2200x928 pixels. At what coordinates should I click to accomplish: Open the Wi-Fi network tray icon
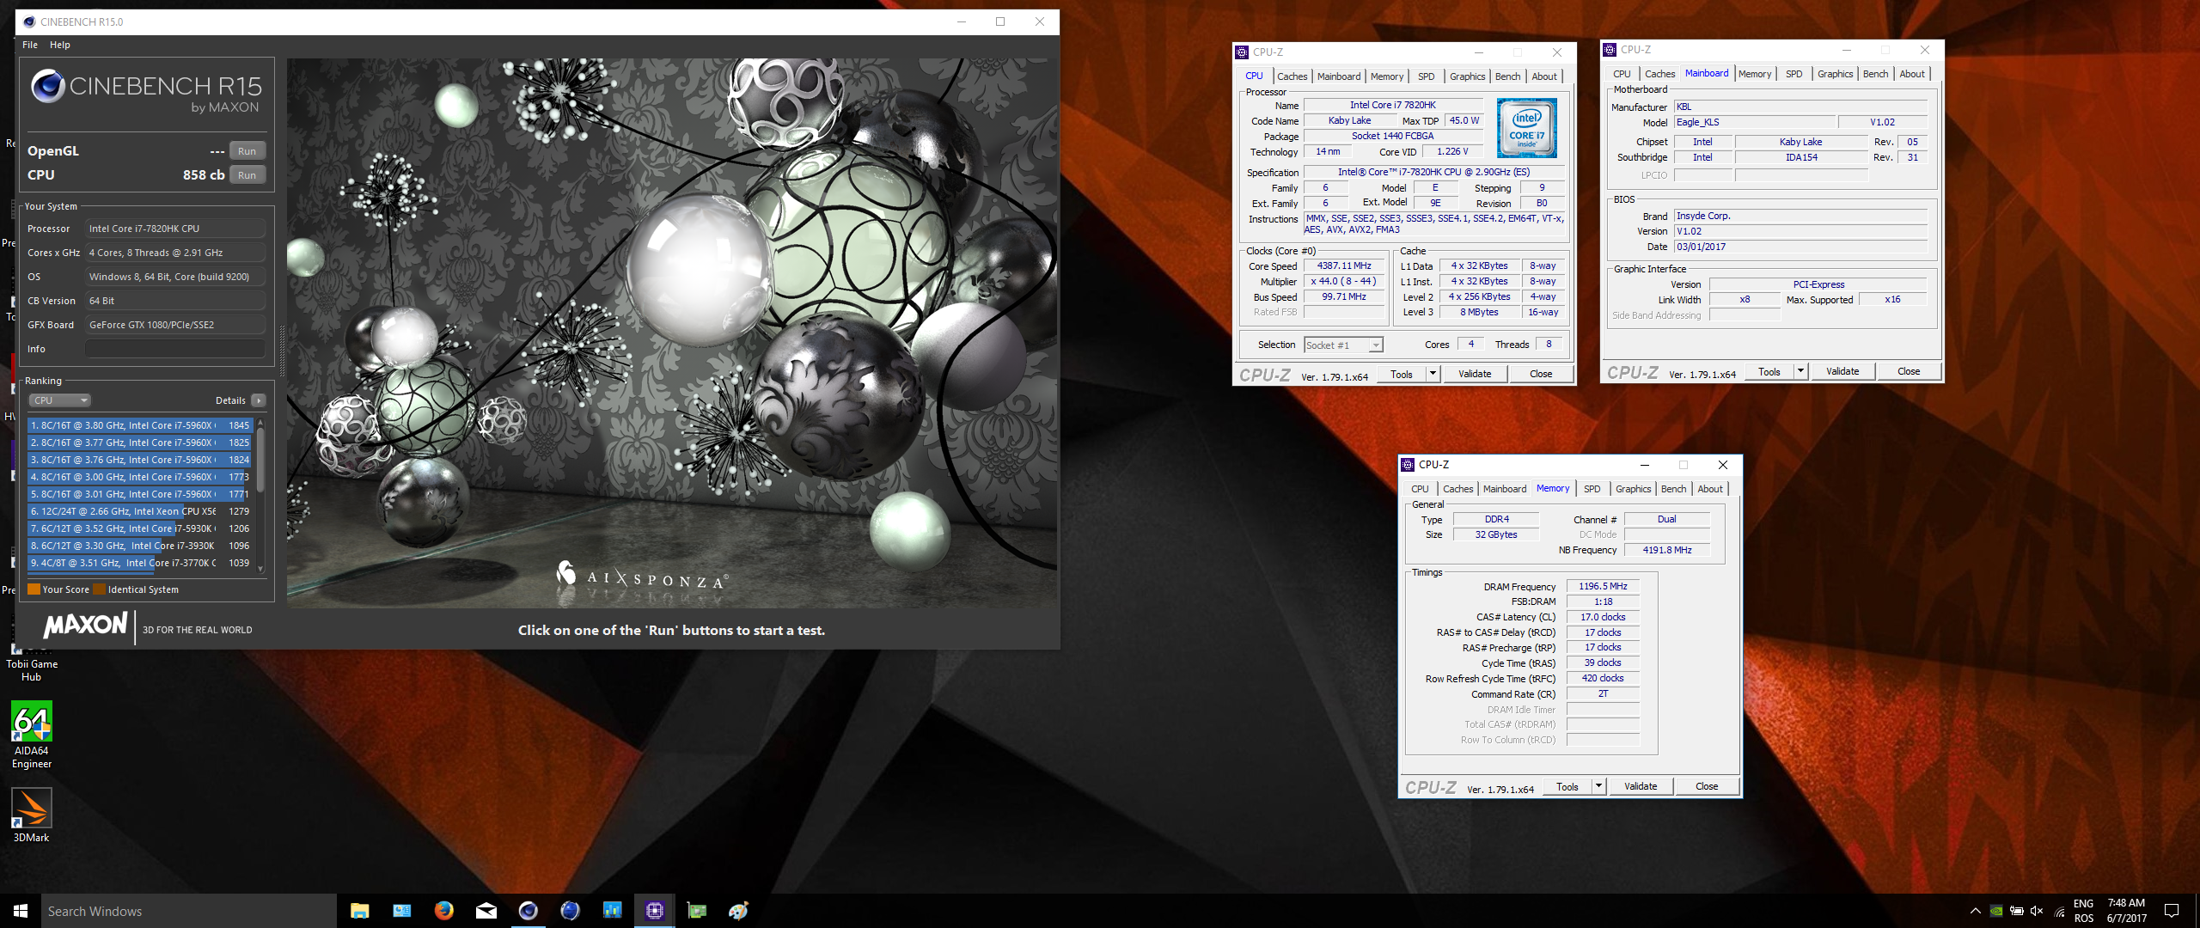pyautogui.click(x=2059, y=912)
